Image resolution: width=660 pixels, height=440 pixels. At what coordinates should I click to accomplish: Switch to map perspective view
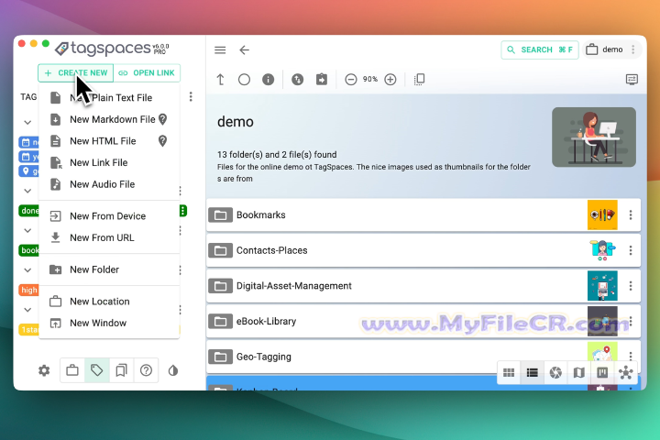[579, 372]
